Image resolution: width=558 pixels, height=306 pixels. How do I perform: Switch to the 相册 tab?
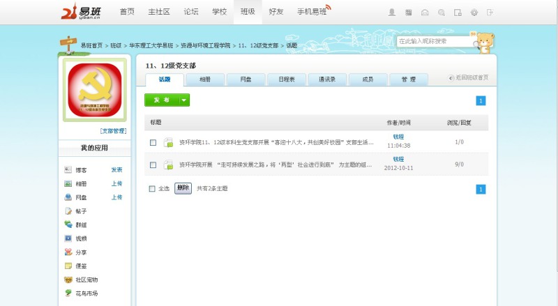coord(205,79)
